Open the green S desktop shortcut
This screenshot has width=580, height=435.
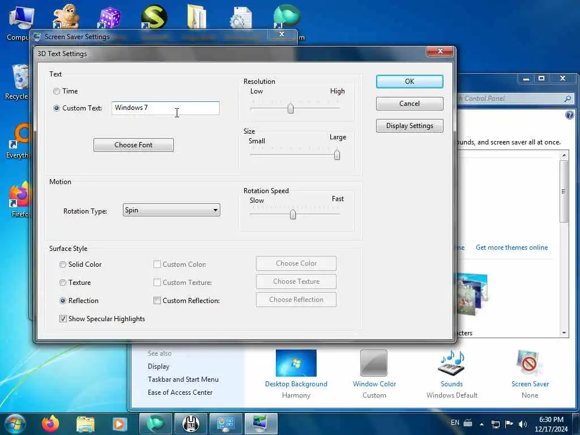[x=154, y=16]
